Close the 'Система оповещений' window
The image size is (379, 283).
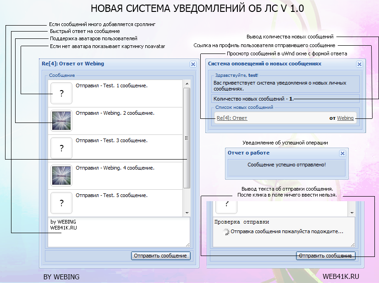[359, 64]
